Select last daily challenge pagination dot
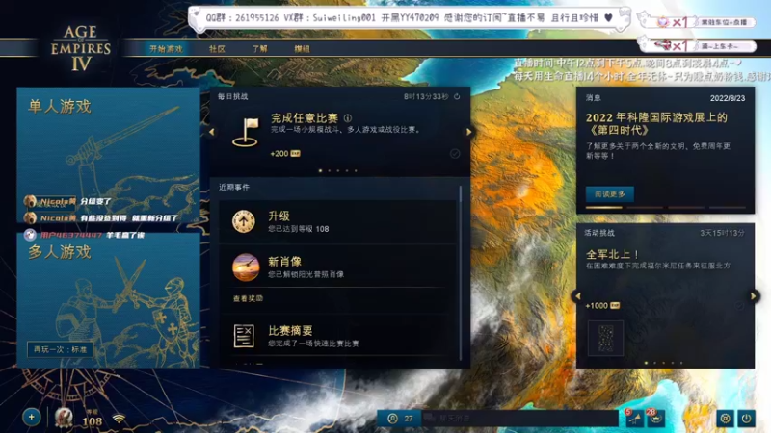Image resolution: width=771 pixels, height=433 pixels. 356,171
